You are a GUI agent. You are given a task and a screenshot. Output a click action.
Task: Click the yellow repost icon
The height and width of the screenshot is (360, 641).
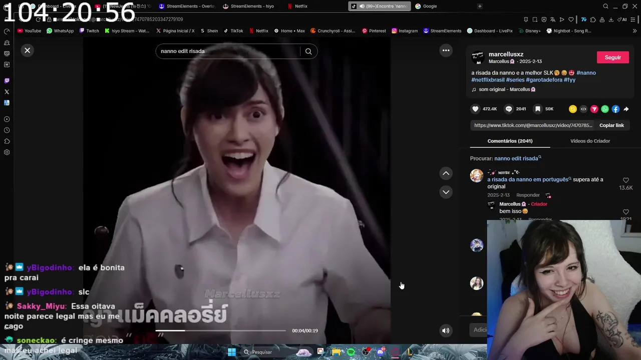coord(572,109)
